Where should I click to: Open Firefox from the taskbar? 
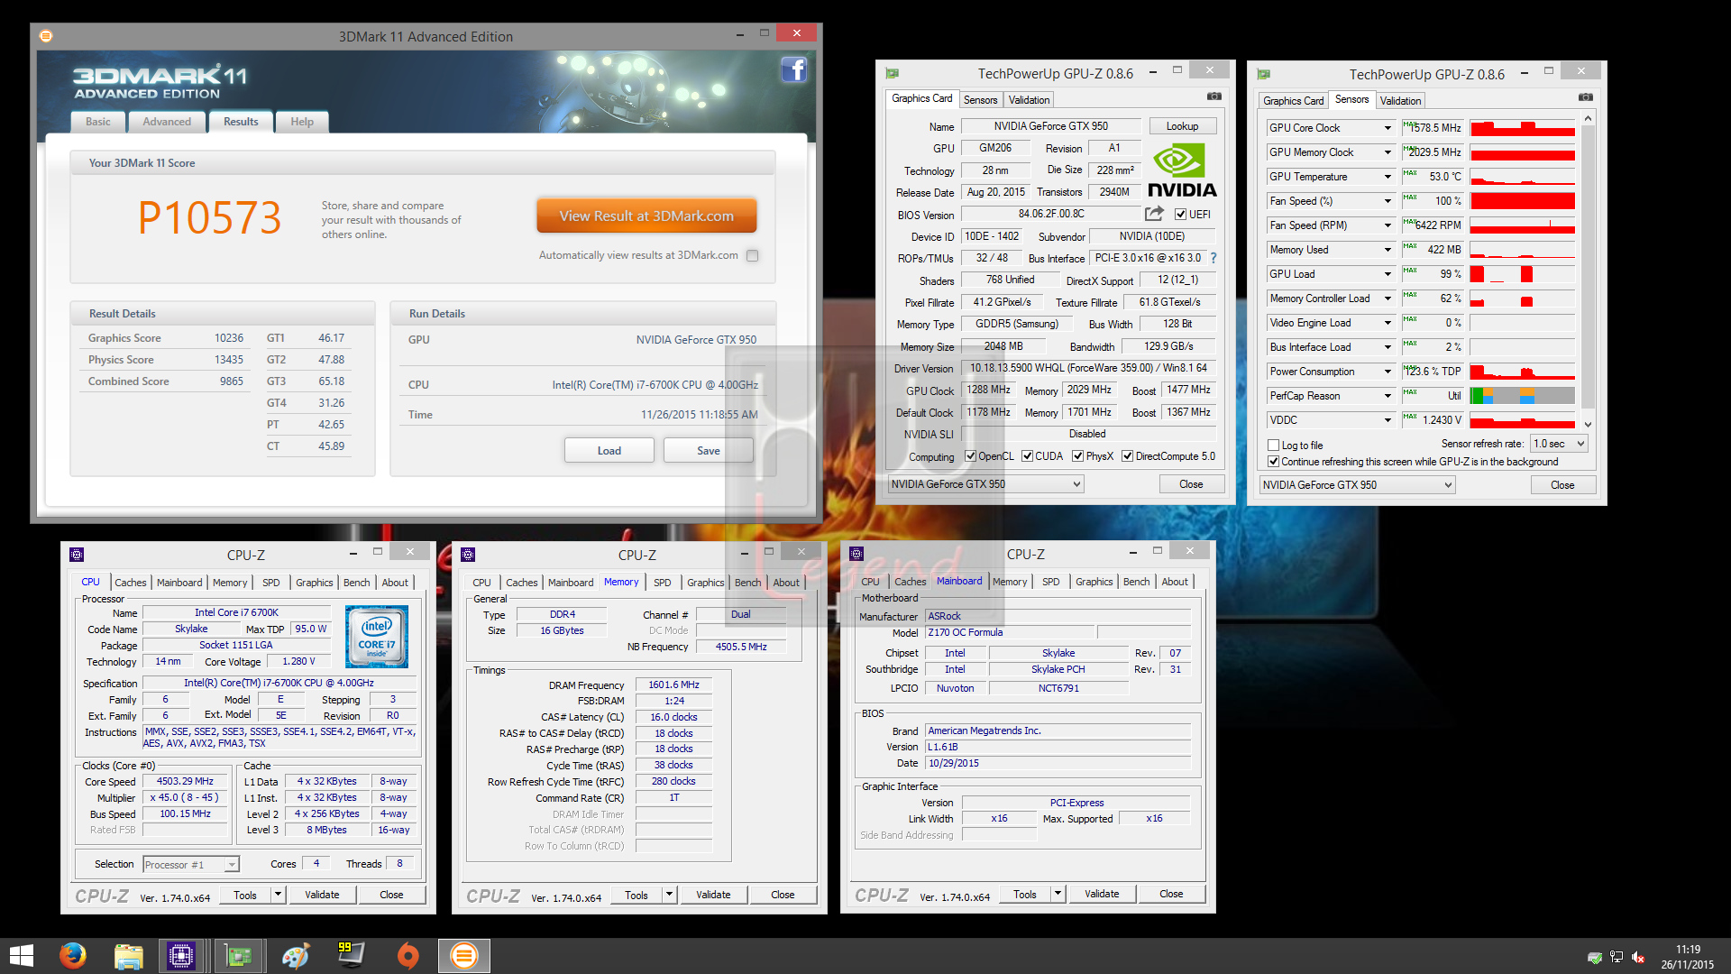[x=73, y=956]
